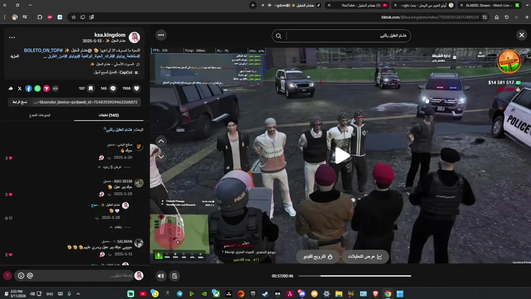Viewport: 531px width, 299px height.
Task: Close the video viewer
Action: 522,35
